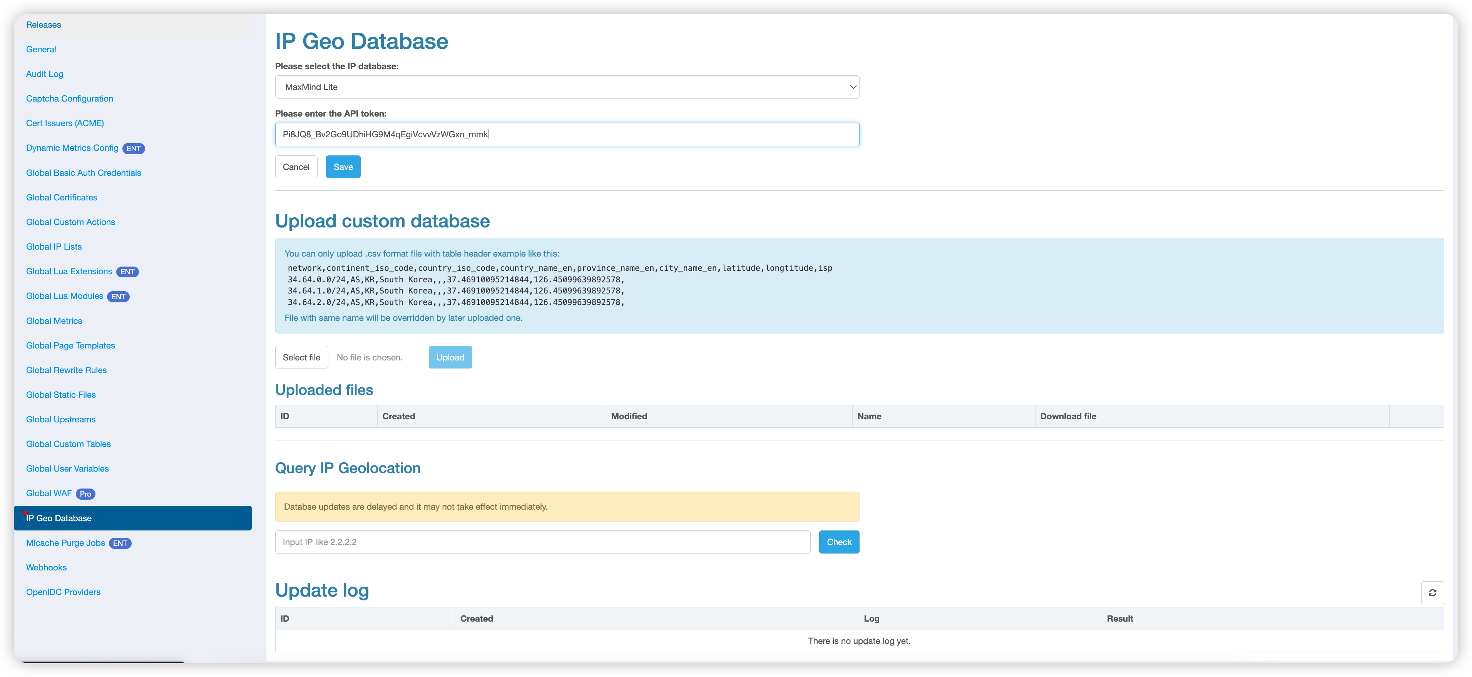The height and width of the screenshot is (677, 1472).
Task: Focus the API token input field
Action: [567, 134]
